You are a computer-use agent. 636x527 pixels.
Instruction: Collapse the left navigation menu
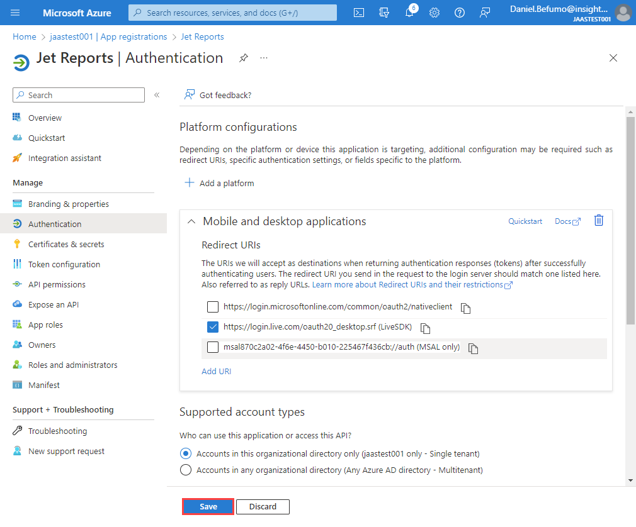pyautogui.click(x=157, y=95)
